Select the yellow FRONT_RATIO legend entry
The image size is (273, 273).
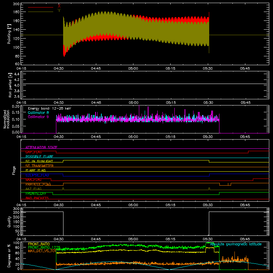(x=39, y=244)
